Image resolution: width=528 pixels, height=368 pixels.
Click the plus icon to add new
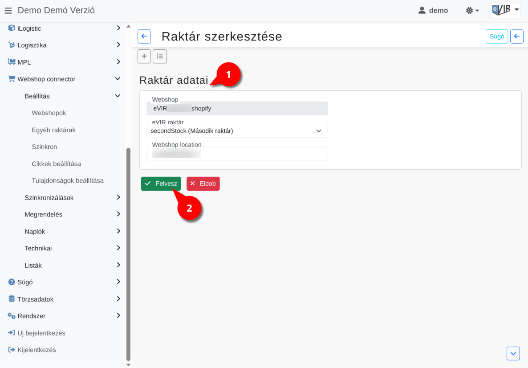tap(144, 56)
